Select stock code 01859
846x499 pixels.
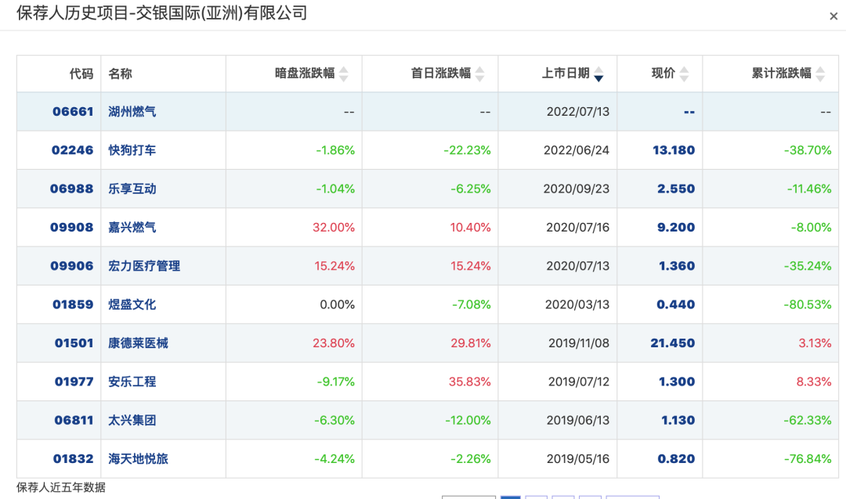[73, 304]
